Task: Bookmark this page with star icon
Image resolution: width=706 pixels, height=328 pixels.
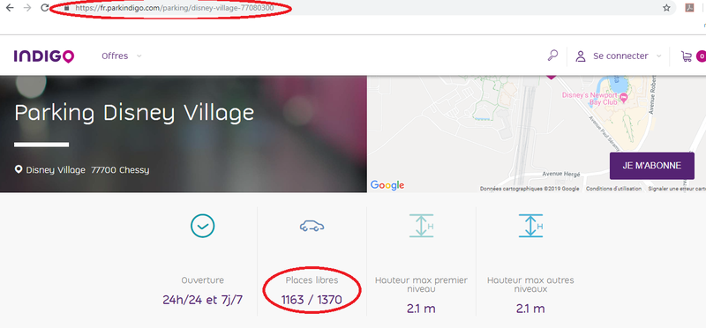Action: click(666, 8)
